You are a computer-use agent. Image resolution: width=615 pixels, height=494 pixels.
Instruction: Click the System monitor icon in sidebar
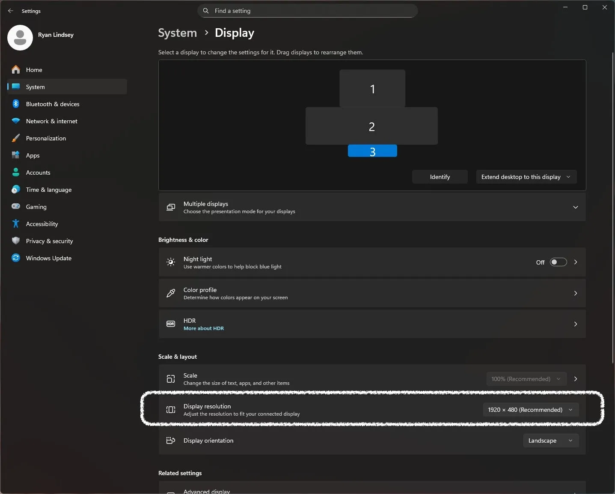coord(16,86)
